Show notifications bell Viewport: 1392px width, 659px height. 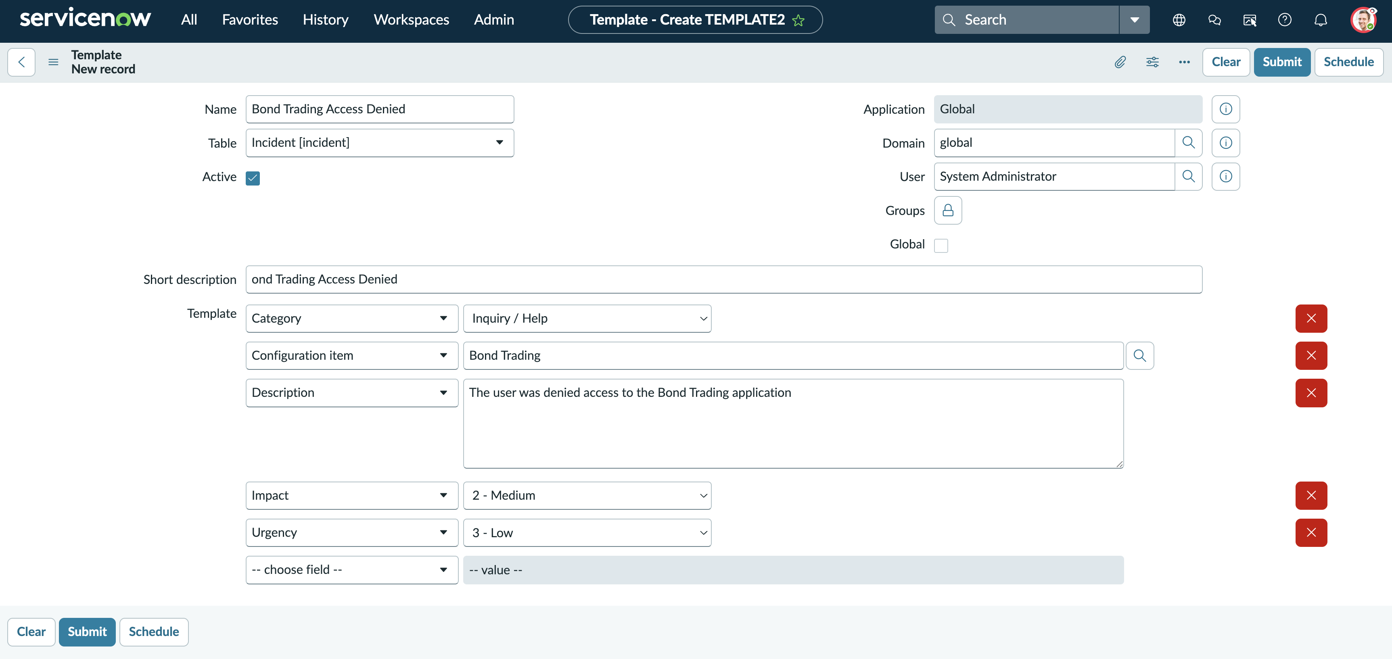coord(1321,20)
